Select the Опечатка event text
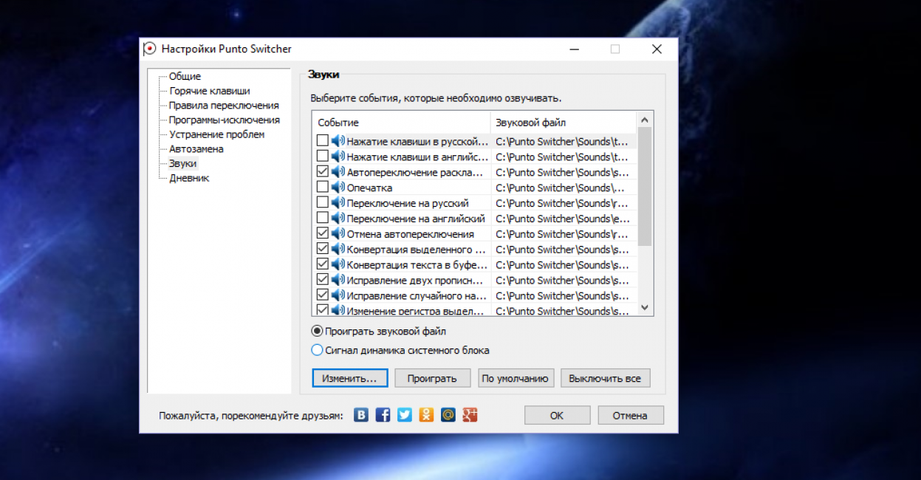This screenshot has width=921, height=480. click(369, 188)
